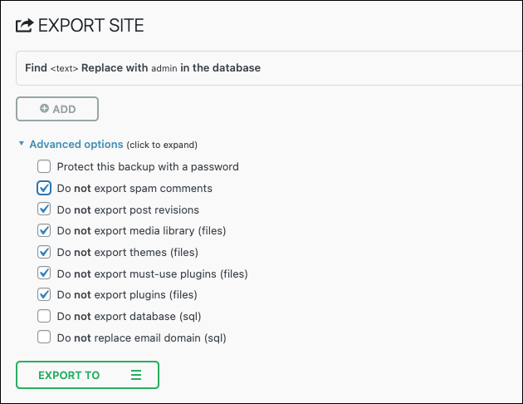Click the Find text placeholder field
Viewport: 523px width, 404px height.
64,68
